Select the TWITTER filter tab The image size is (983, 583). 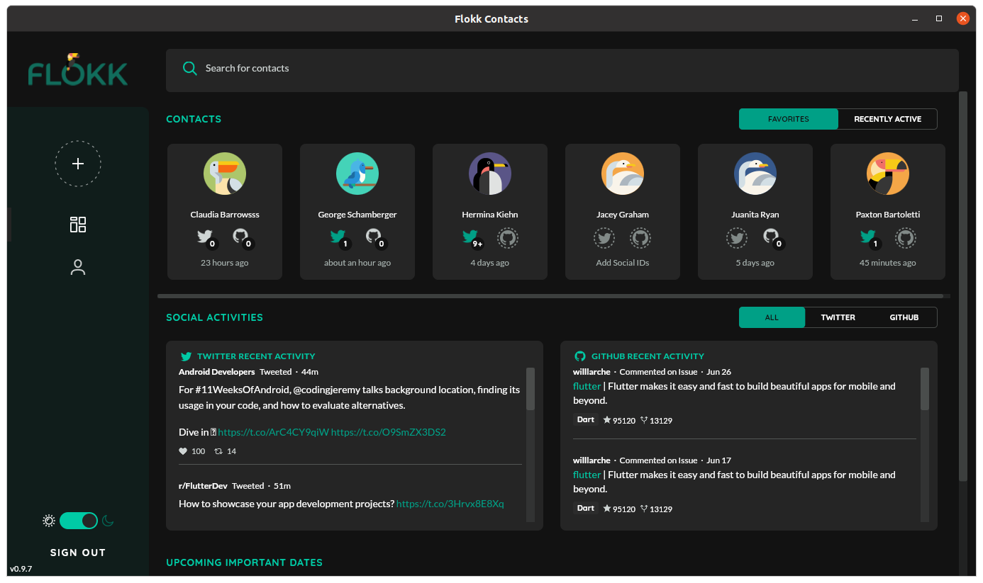(838, 317)
